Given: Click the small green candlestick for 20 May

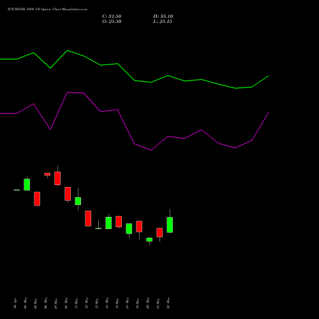Looking at the screenshot, I should [149, 240].
